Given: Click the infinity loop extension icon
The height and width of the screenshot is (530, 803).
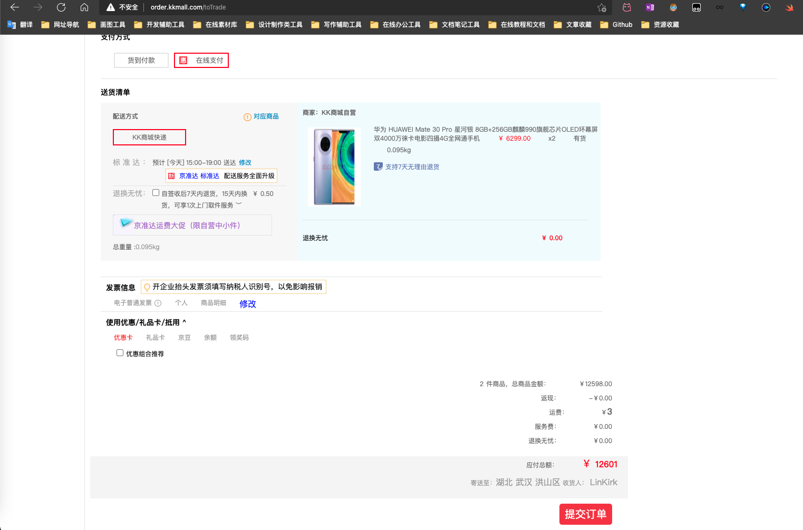Looking at the screenshot, I should [720, 7].
